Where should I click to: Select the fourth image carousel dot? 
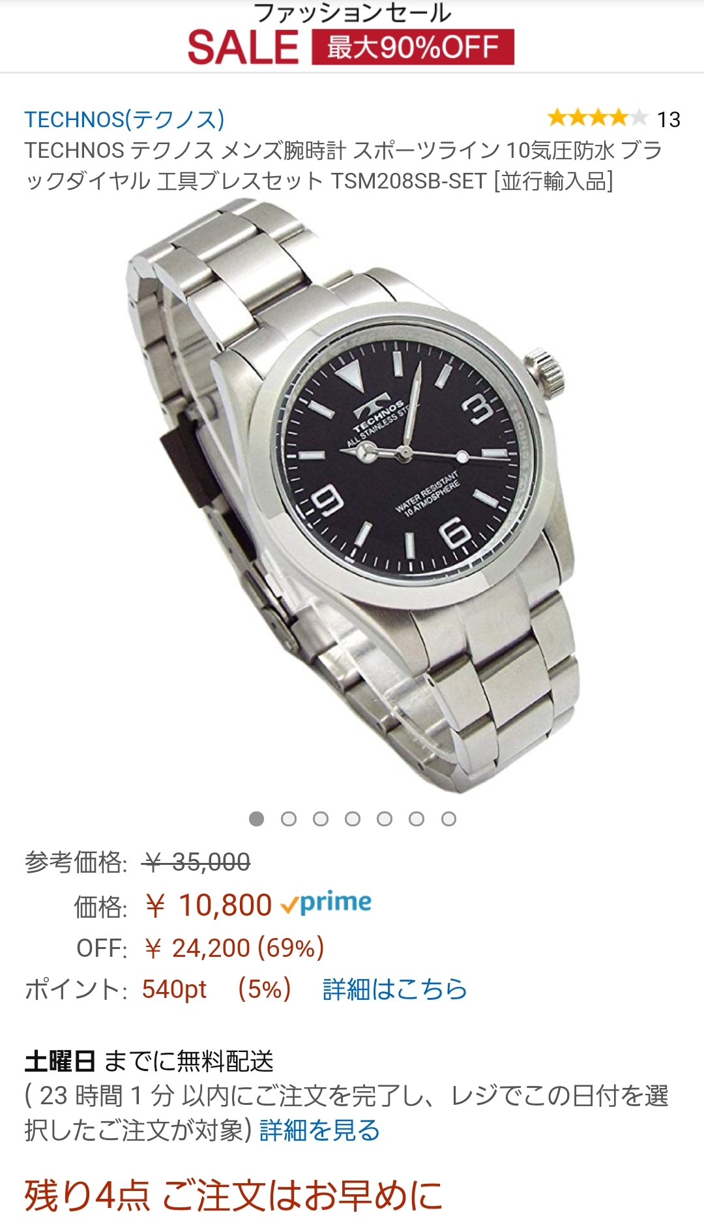click(353, 819)
